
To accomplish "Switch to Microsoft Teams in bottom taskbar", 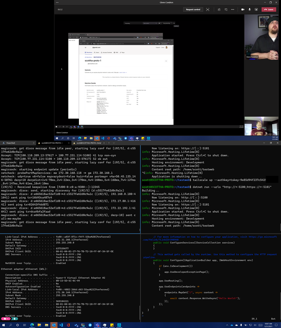I will [97, 325].
